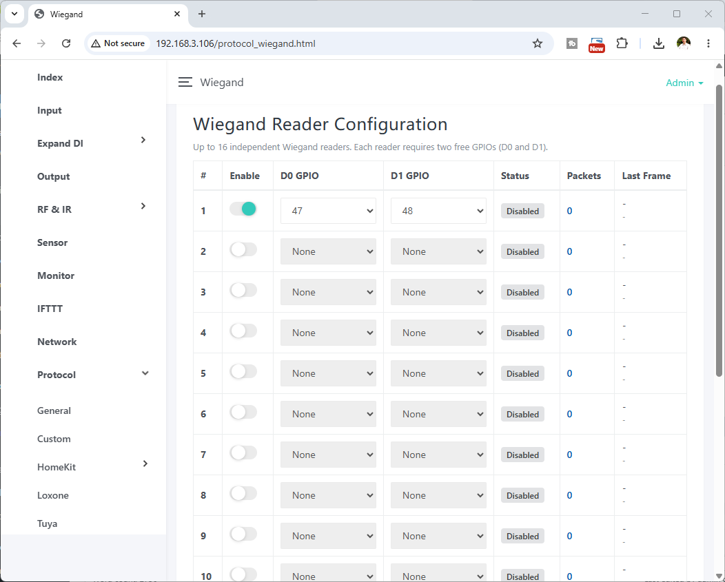Open the Custom protocol page
Screen dimensions: 725x582
click(54, 439)
